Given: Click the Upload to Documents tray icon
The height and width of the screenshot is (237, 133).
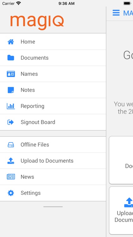Looking at the screenshot, I should (11, 161).
